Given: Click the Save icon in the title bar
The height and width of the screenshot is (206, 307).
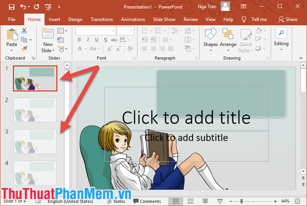Looking at the screenshot, I should coord(12,7).
